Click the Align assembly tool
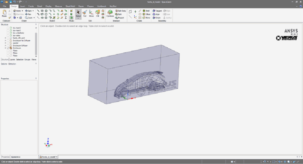Screen dimensions: 303x164 tap(156, 14)
